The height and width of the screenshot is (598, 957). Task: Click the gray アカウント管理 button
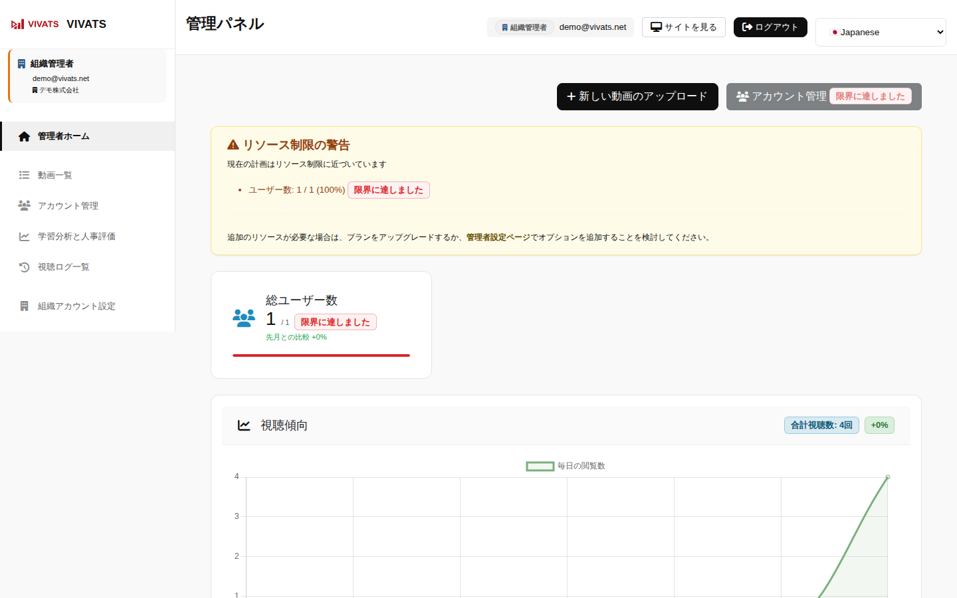824,97
